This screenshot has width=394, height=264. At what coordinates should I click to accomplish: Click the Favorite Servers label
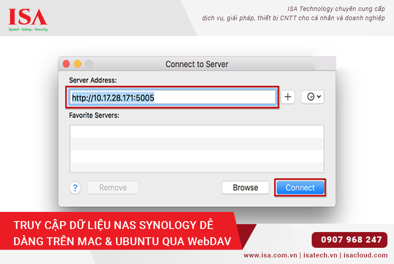[94, 115]
